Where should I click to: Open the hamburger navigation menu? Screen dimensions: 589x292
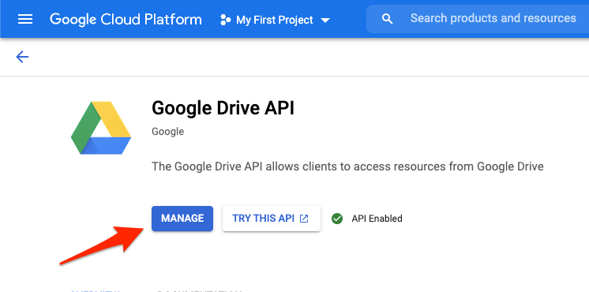[x=25, y=19]
